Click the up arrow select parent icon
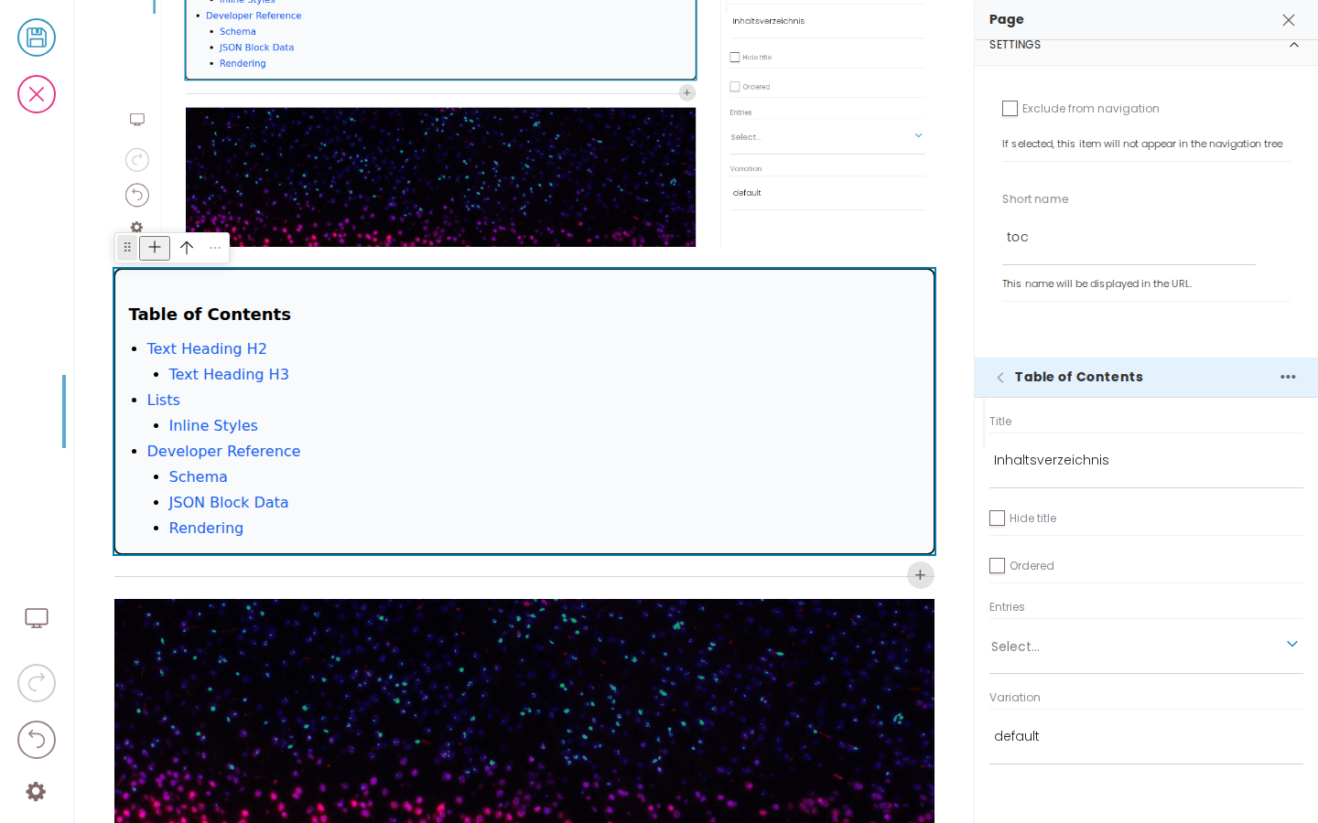 [187, 247]
